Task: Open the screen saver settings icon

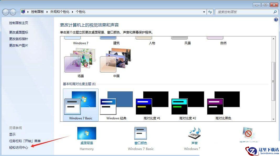Action: click(248, 133)
